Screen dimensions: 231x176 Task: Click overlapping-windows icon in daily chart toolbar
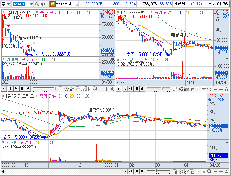(x=192, y=171)
